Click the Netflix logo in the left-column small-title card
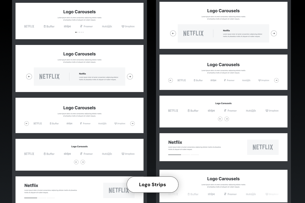The height and width of the screenshot is (203, 305). coord(29,154)
